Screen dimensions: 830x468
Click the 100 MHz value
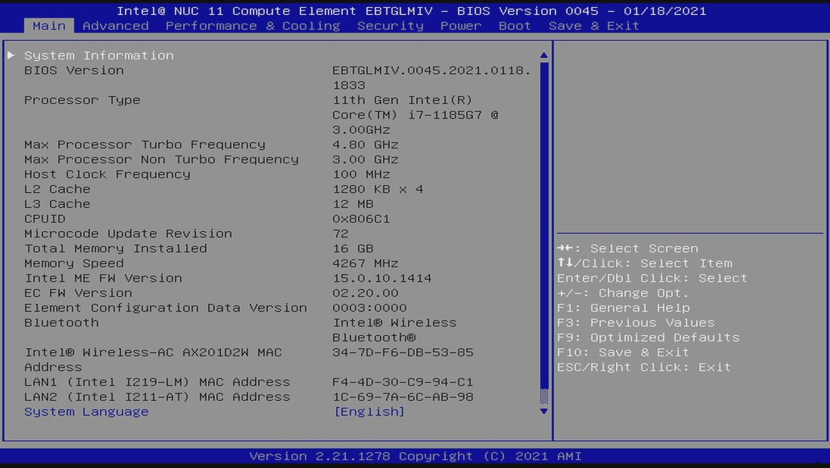click(361, 174)
